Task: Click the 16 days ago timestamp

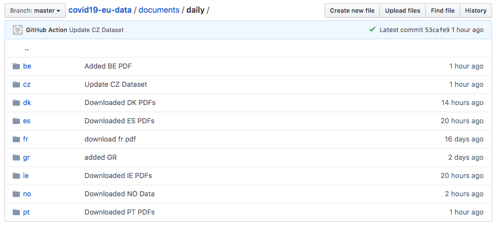Action: click(464, 139)
